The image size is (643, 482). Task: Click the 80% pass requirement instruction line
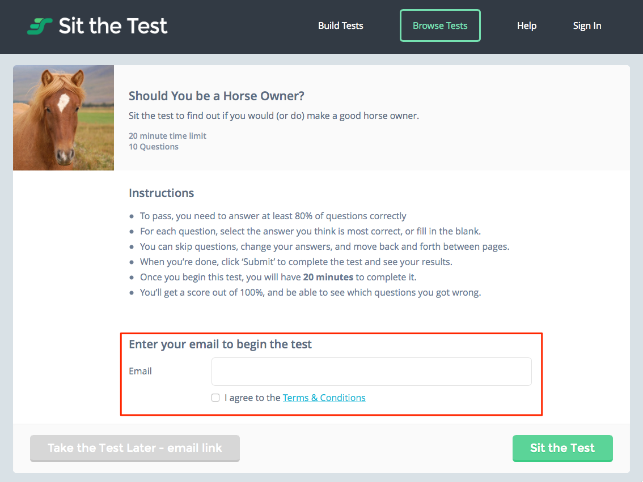[273, 216]
